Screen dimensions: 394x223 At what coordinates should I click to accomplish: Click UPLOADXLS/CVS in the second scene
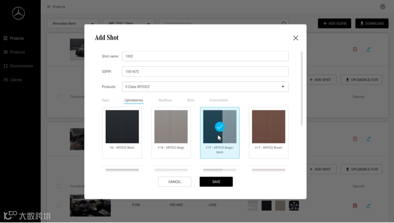click(361, 169)
